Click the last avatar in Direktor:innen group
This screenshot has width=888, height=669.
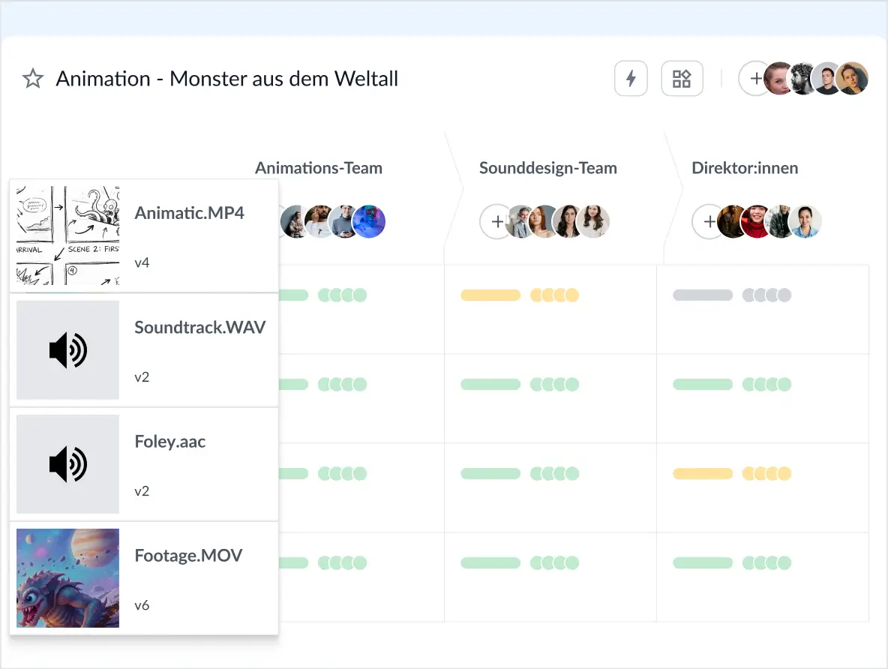tap(805, 221)
